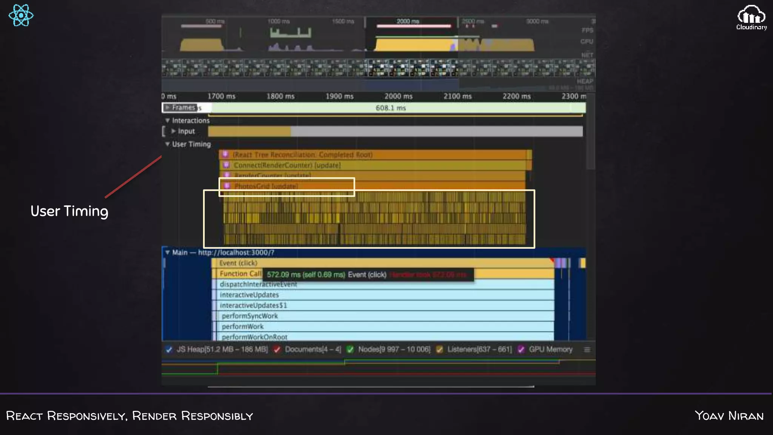Open the memory counters menu icon
Viewport: 773px width, 435px height.
click(587, 350)
